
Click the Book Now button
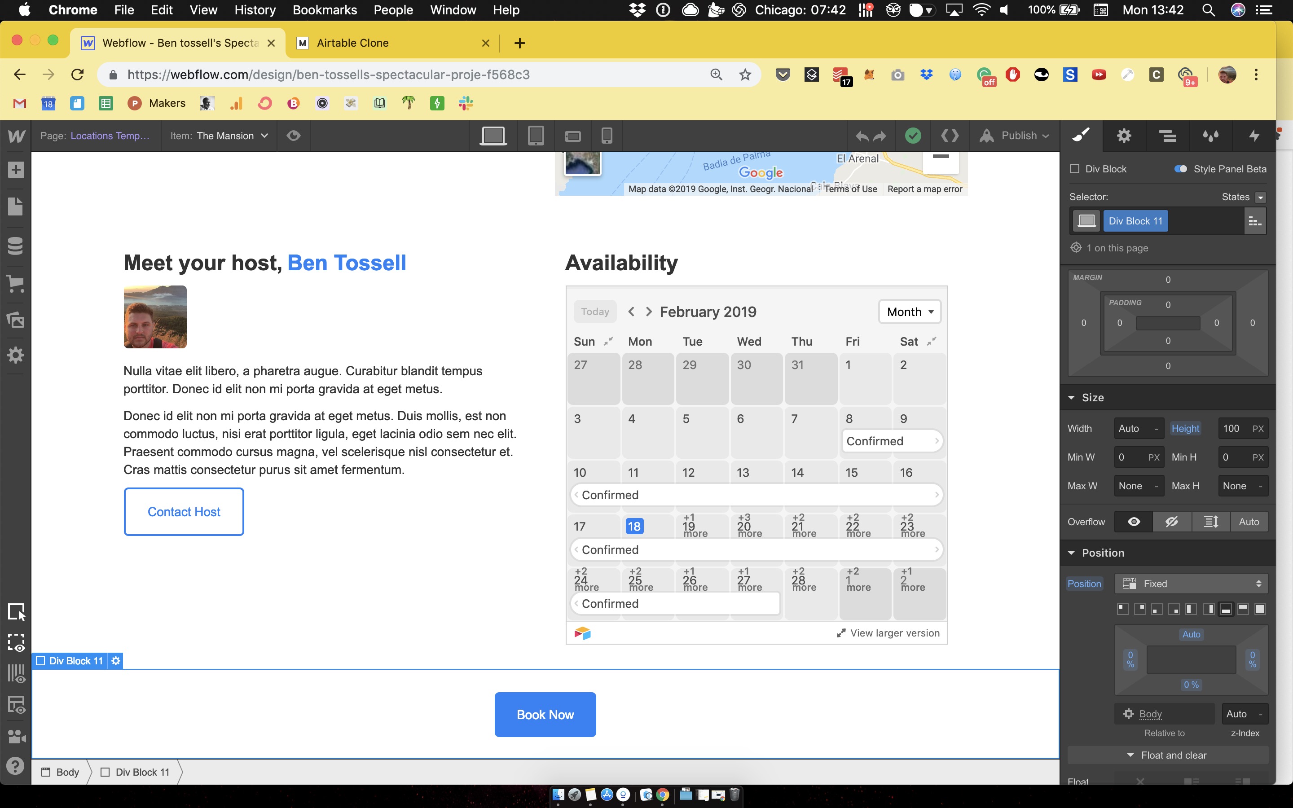(545, 715)
